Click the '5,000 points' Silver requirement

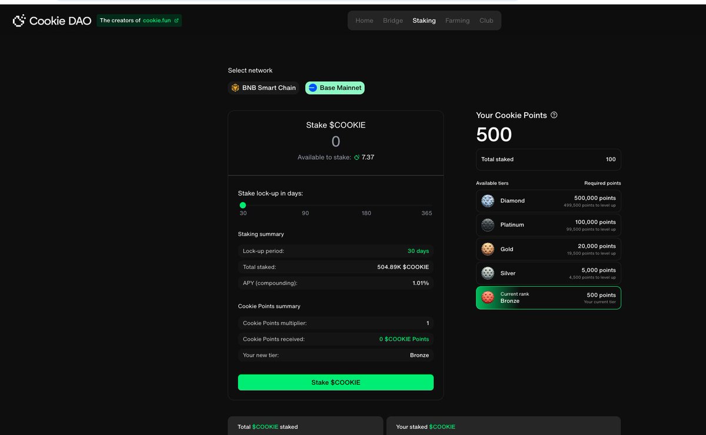coord(598,270)
